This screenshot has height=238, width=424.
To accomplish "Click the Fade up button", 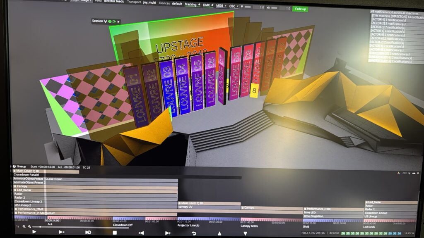I will (300, 9).
